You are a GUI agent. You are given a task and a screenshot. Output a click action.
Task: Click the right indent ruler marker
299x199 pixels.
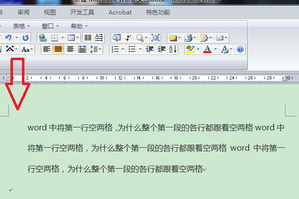coord(285,79)
